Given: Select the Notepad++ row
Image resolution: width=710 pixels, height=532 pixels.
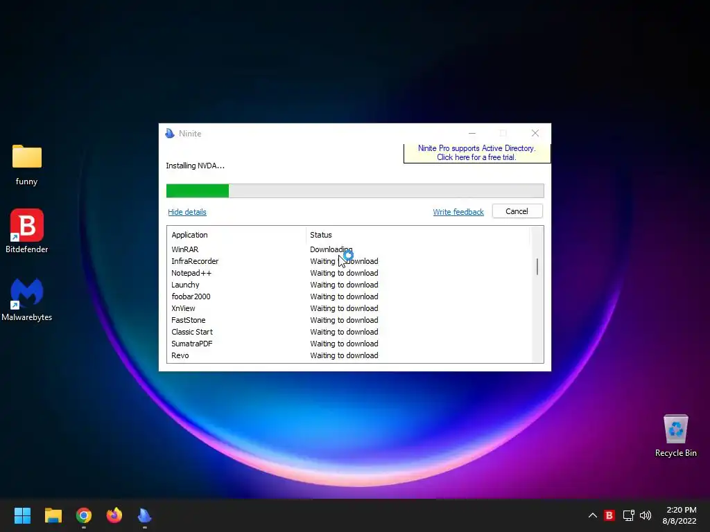Looking at the screenshot, I should [x=348, y=273].
